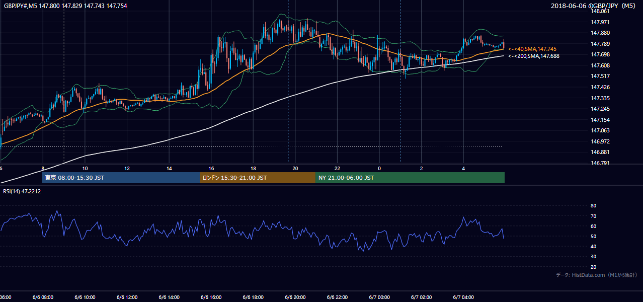The width and height of the screenshot is (643, 302).
Task: Select the NY 21:00-06:00 JST session bar
Action: (x=410, y=178)
